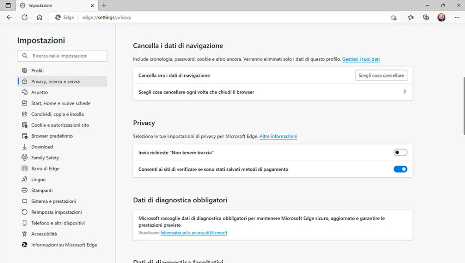The height and width of the screenshot is (263, 465).
Task: Click the Family Safety icon
Action: tap(25, 158)
